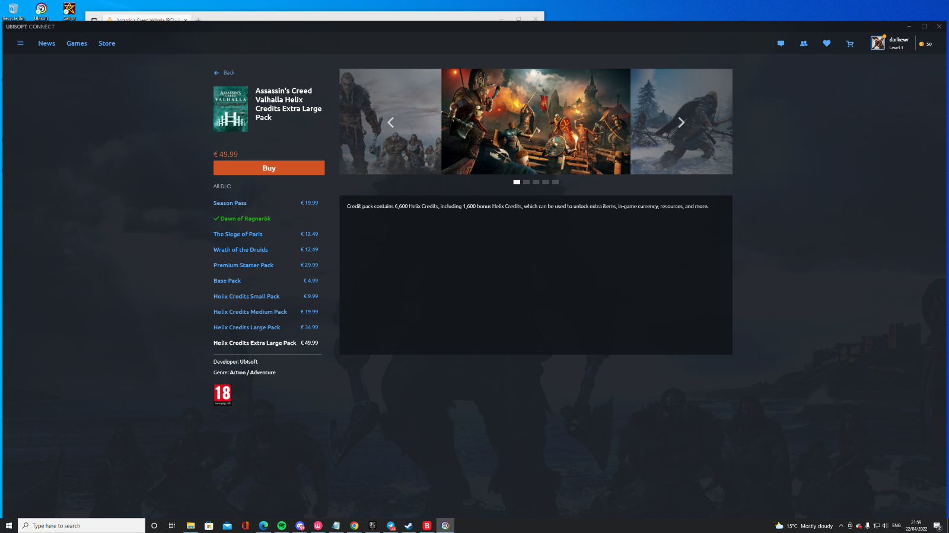Expand hidden system tray icons
The image size is (949, 533).
click(840, 526)
